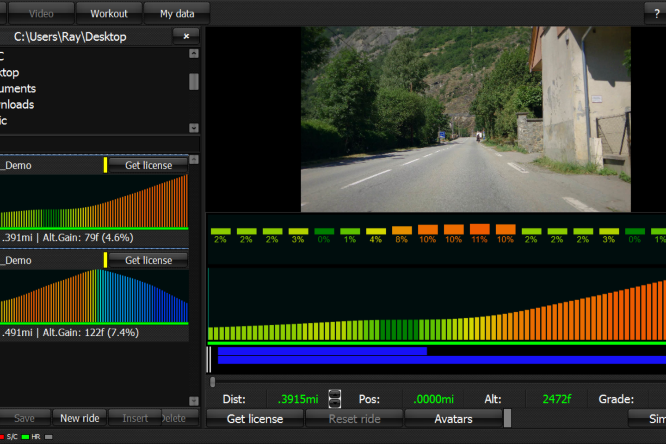Click the yellow marker on the second Demo ride
The height and width of the screenshot is (444, 666).
click(x=105, y=260)
